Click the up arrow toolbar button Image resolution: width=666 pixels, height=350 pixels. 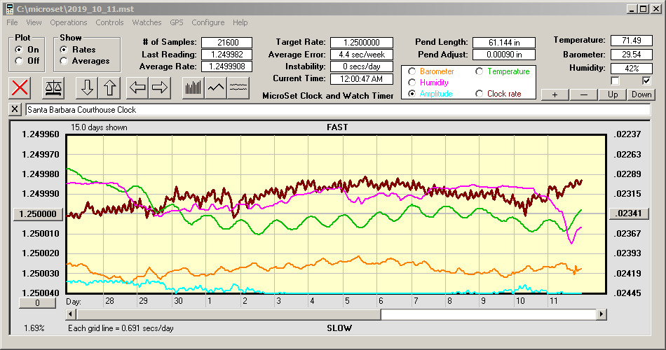coord(109,87)
